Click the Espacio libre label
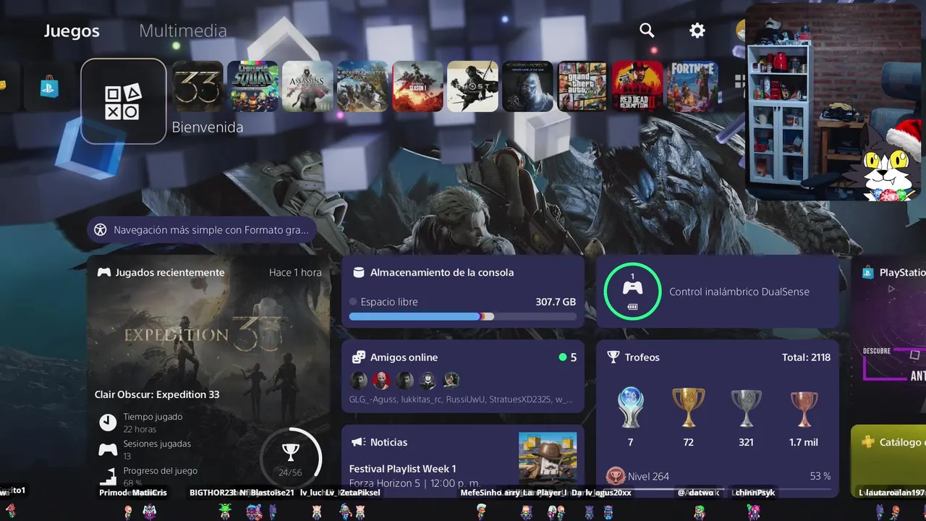 pos(389,302)
